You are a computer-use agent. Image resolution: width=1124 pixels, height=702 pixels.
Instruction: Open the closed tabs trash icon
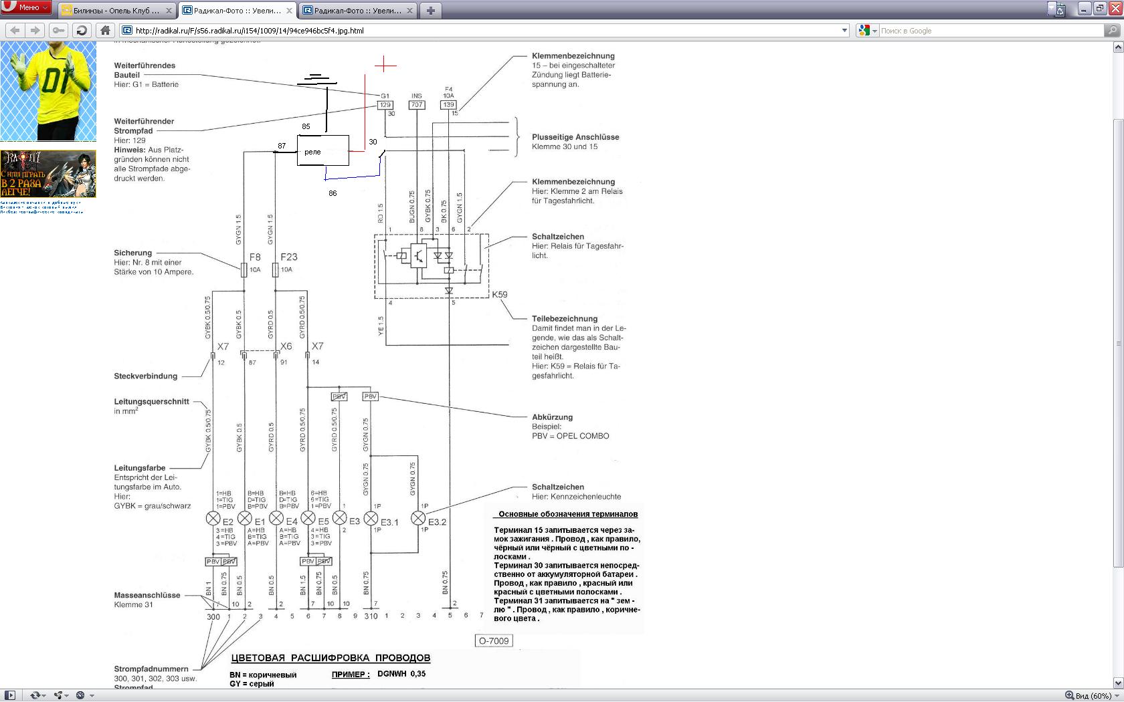tap(1059, 9)
